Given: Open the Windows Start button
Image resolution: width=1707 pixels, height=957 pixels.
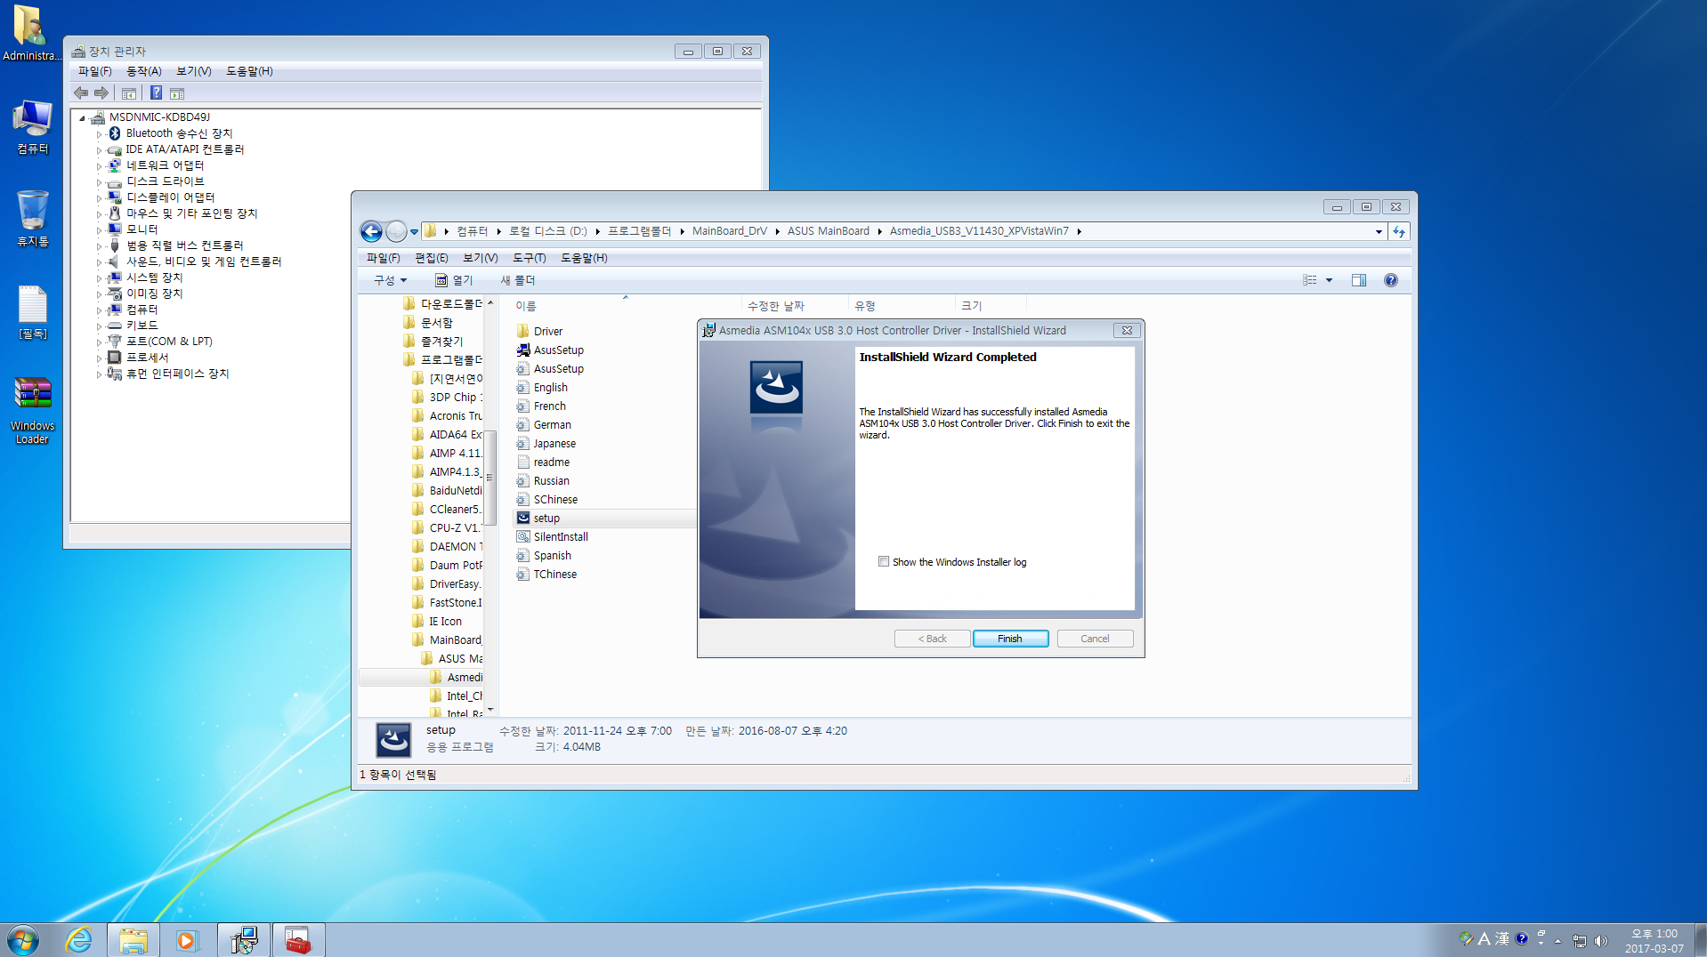Looking at the screenshot, I should (23, 940).
